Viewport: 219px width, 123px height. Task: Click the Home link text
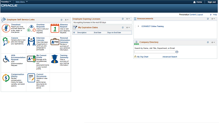pos(199,2)
